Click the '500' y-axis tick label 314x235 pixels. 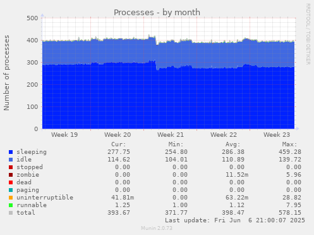click(32, 18)
